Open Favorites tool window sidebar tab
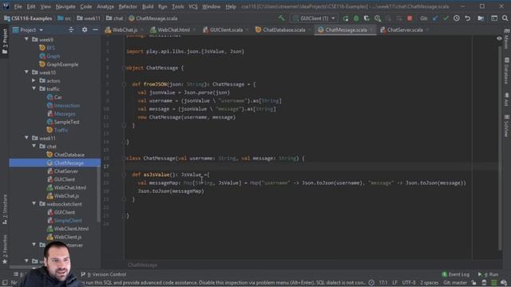Screen dimensions: 511x287 pyautogui.click(x=5, y=249)
